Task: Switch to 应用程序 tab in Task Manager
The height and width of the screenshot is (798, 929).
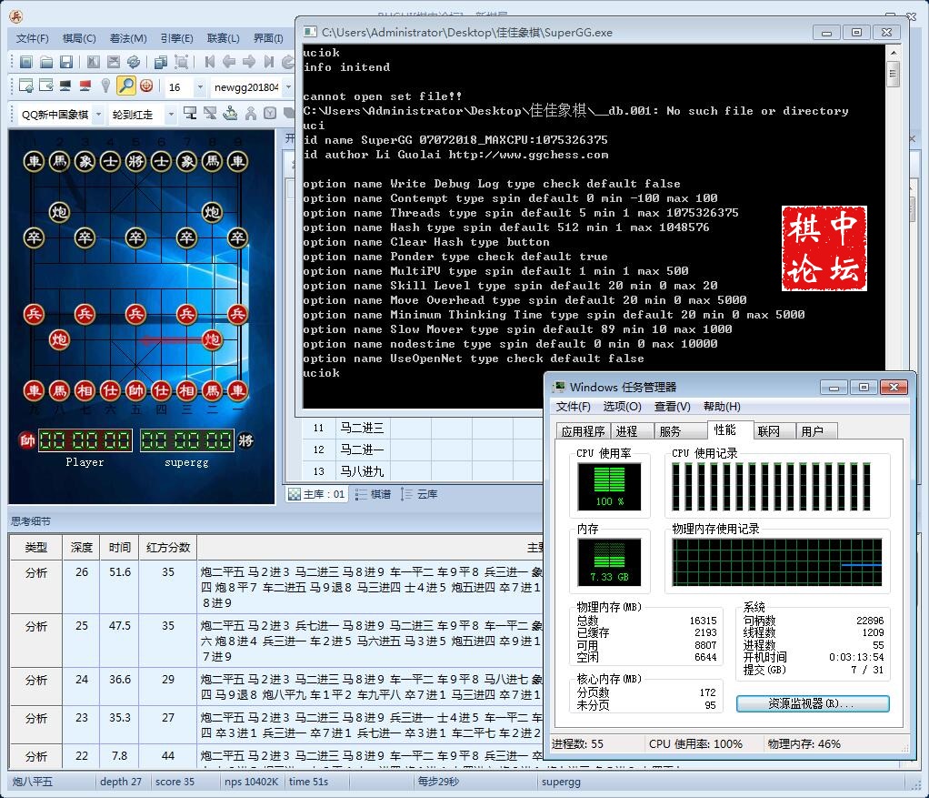Action: [583, 431]
